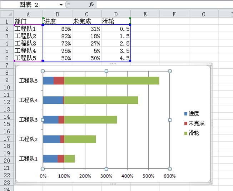The height and width of the screenshot is (191, 233).
Task: Click cell A1 containing 部门
Action: click(x=28, y=21)
